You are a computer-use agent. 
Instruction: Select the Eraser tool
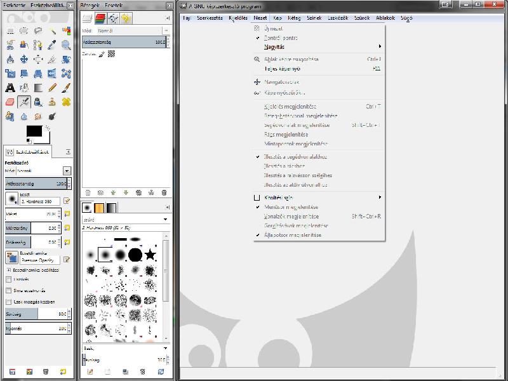[10, 102]
